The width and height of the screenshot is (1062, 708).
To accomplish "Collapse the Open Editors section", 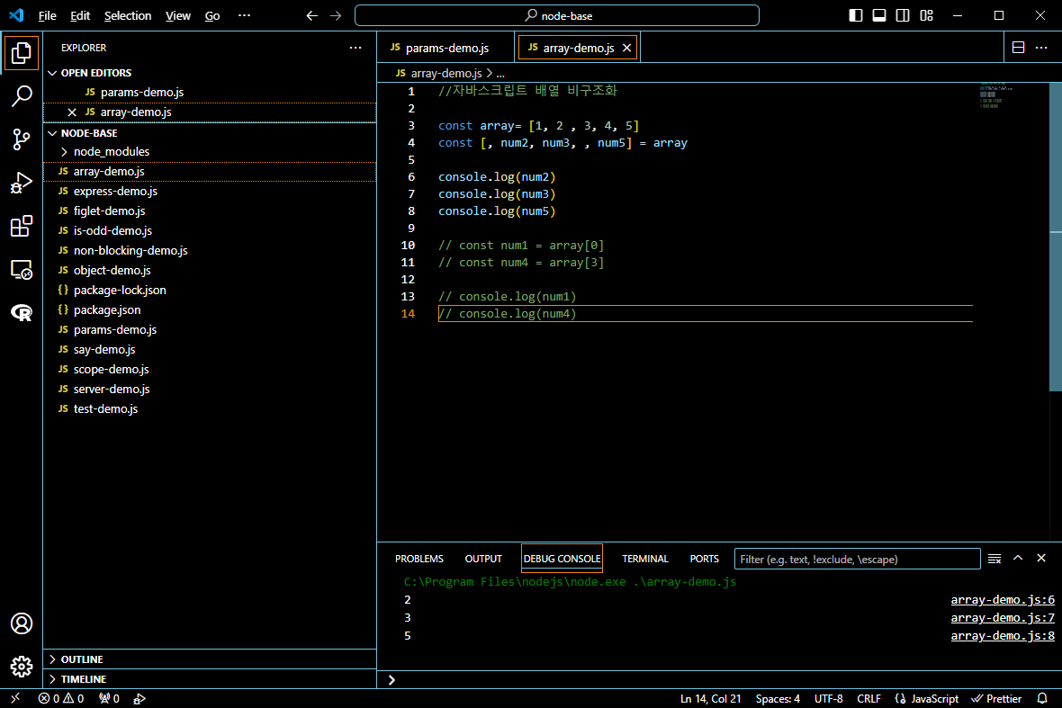I will click(x=210, y=73).
